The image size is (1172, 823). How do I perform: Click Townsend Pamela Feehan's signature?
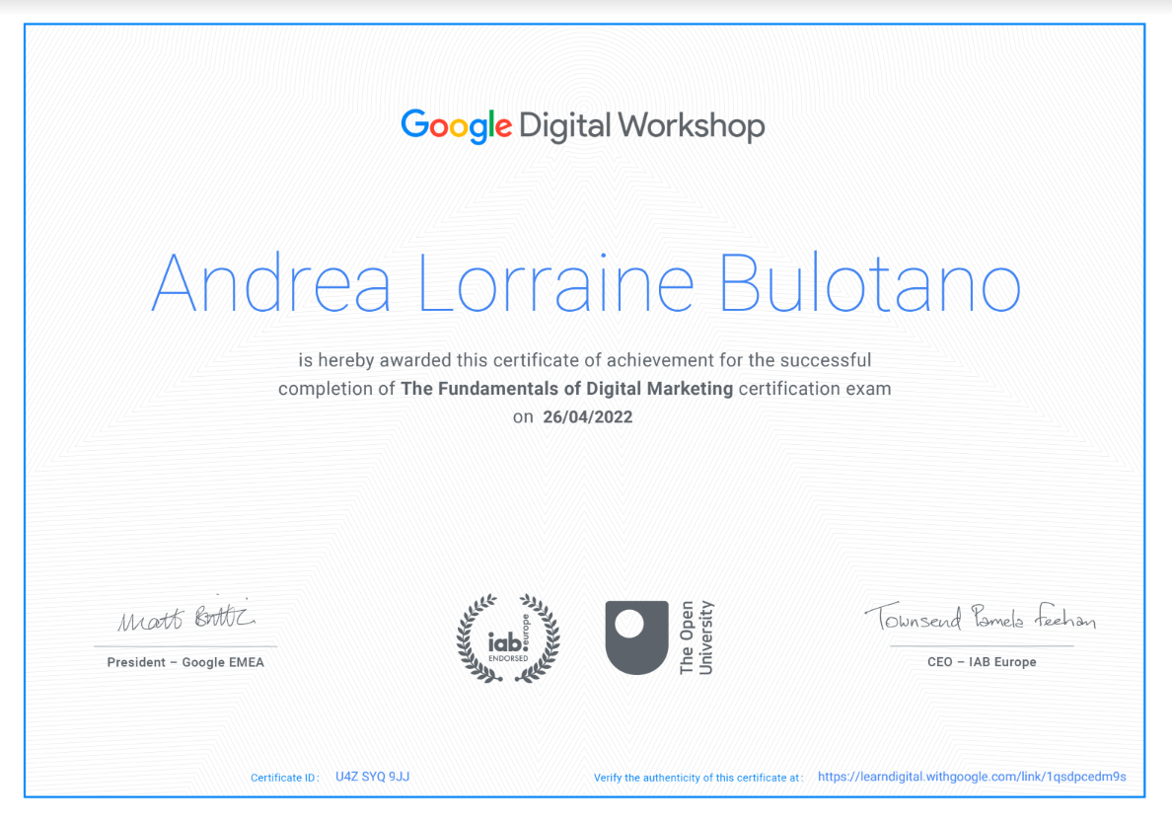[x=983, y=619]
